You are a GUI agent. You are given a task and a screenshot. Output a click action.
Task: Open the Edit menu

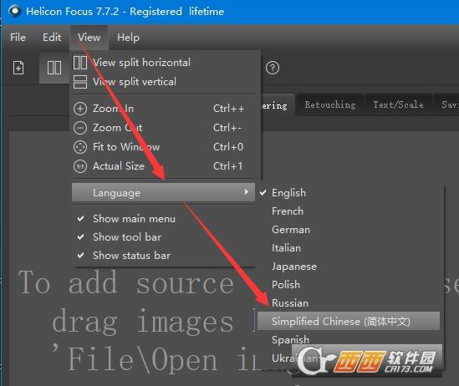click(x=52, y=38)
